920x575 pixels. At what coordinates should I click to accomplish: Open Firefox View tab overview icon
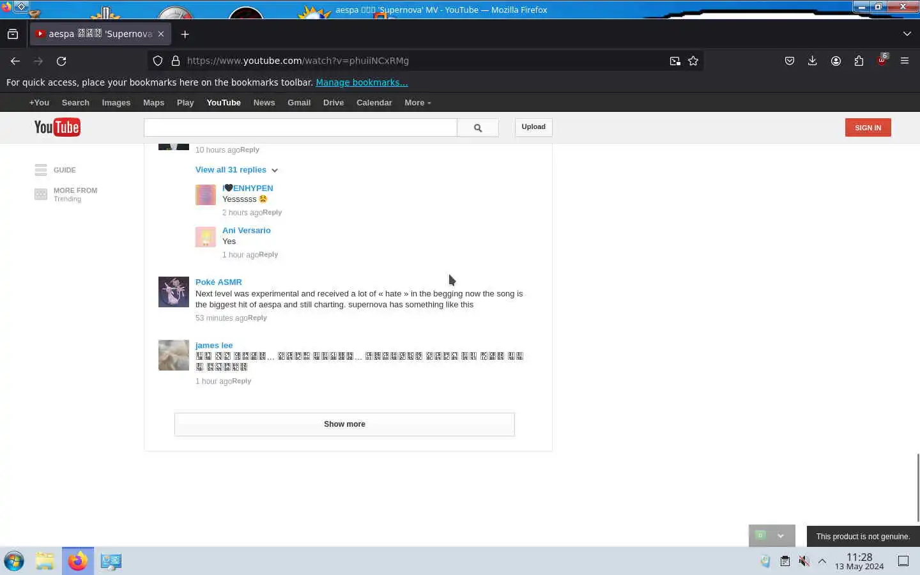pyautogui.click(x=13, y=34)
